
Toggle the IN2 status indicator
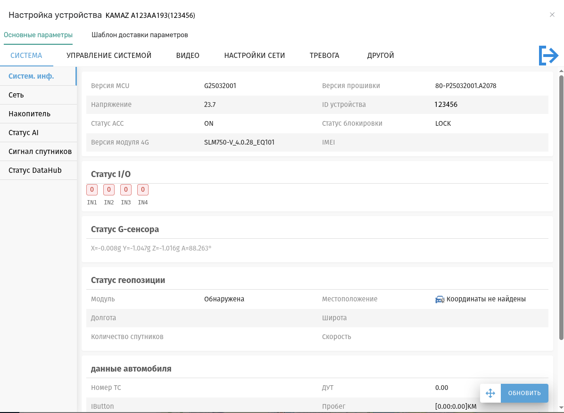tap(109, 190)
